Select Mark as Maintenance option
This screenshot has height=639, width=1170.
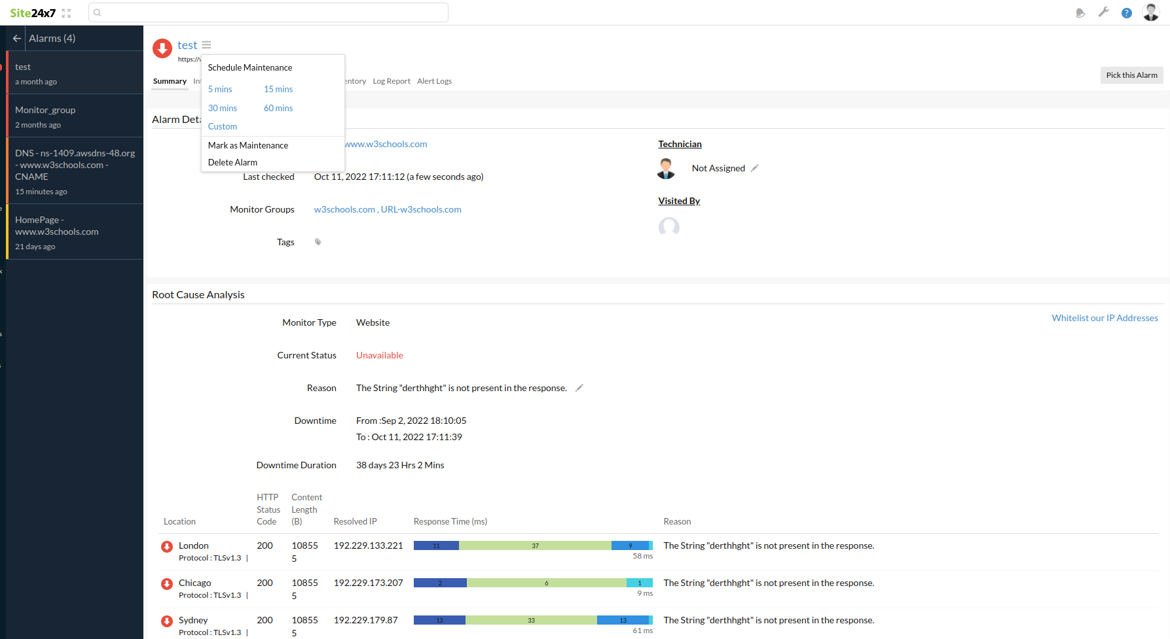pyautogui.click(x=248, y=145)
